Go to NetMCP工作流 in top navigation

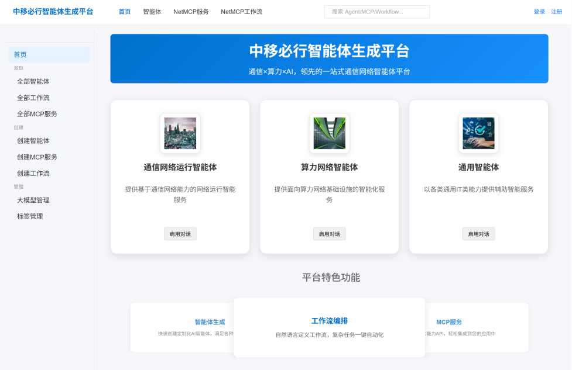click(x=241, y=12)
